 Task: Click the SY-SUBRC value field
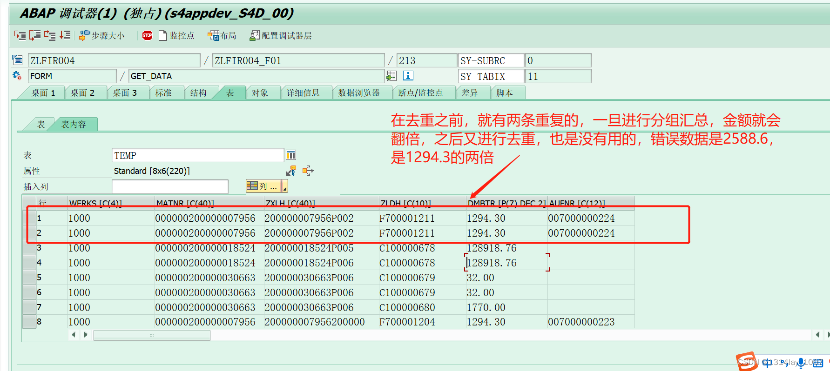click(x=558, y=60)
